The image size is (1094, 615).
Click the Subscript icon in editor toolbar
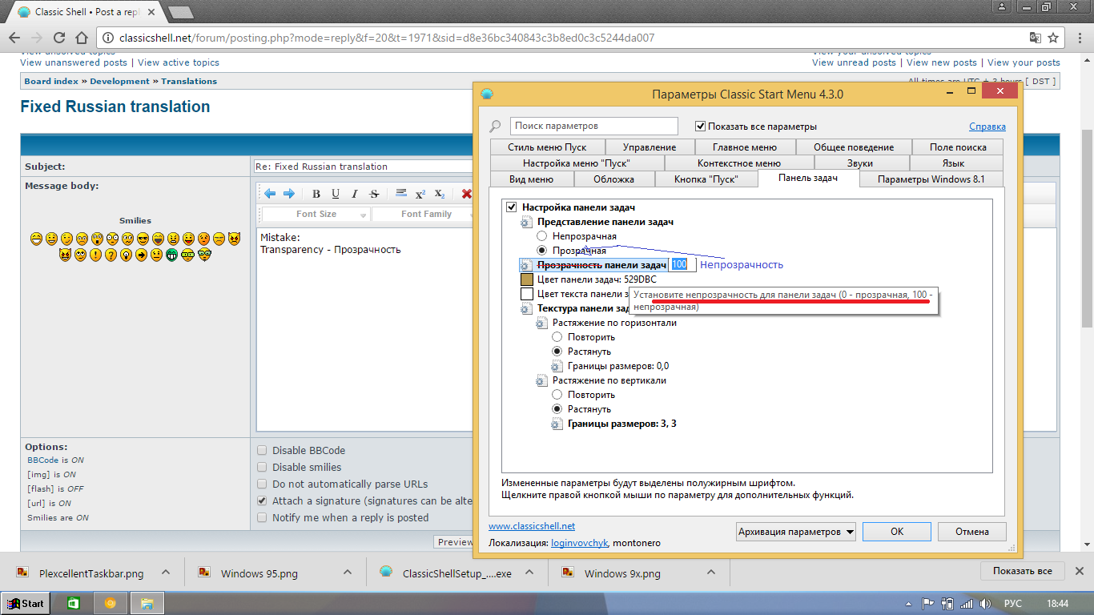440,194
